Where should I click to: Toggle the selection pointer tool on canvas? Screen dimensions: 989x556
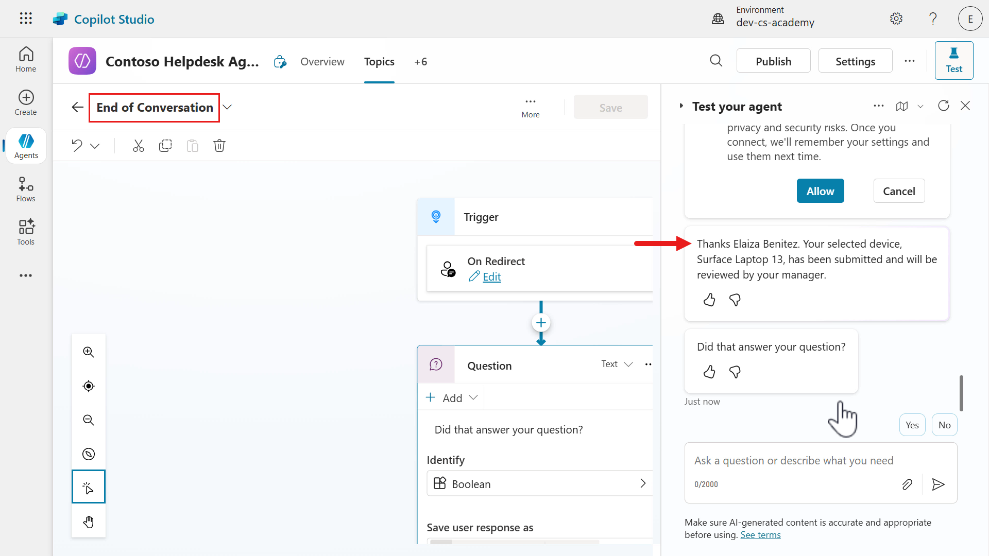89,487
